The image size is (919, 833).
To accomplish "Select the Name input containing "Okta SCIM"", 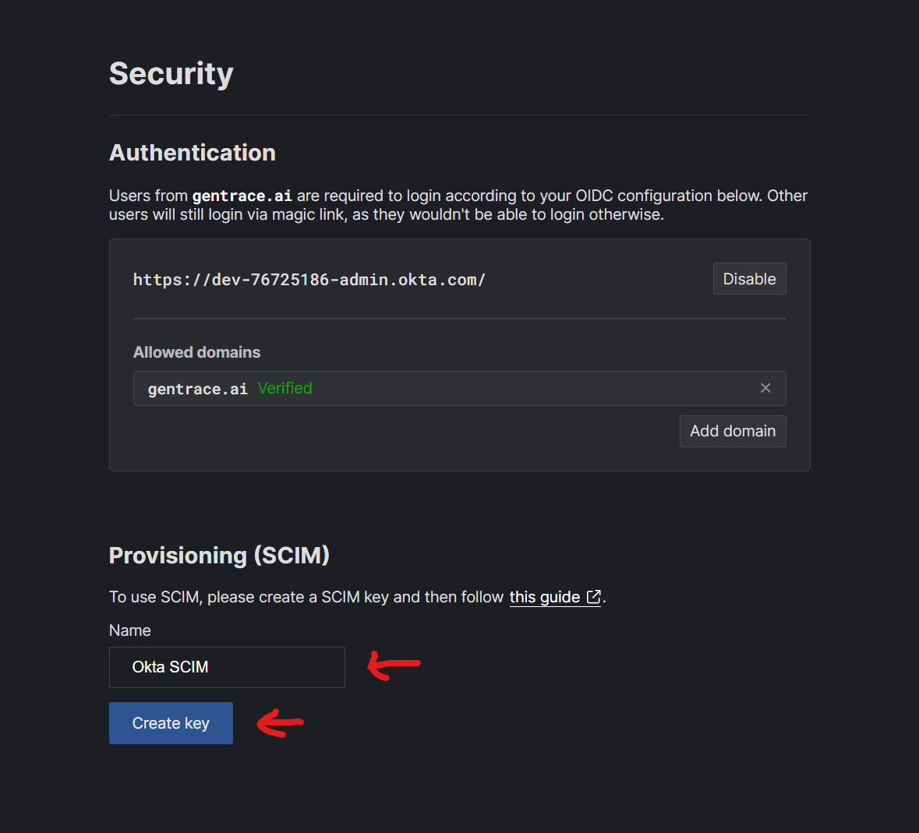I will pyautogui.click(x=227, y=667).
